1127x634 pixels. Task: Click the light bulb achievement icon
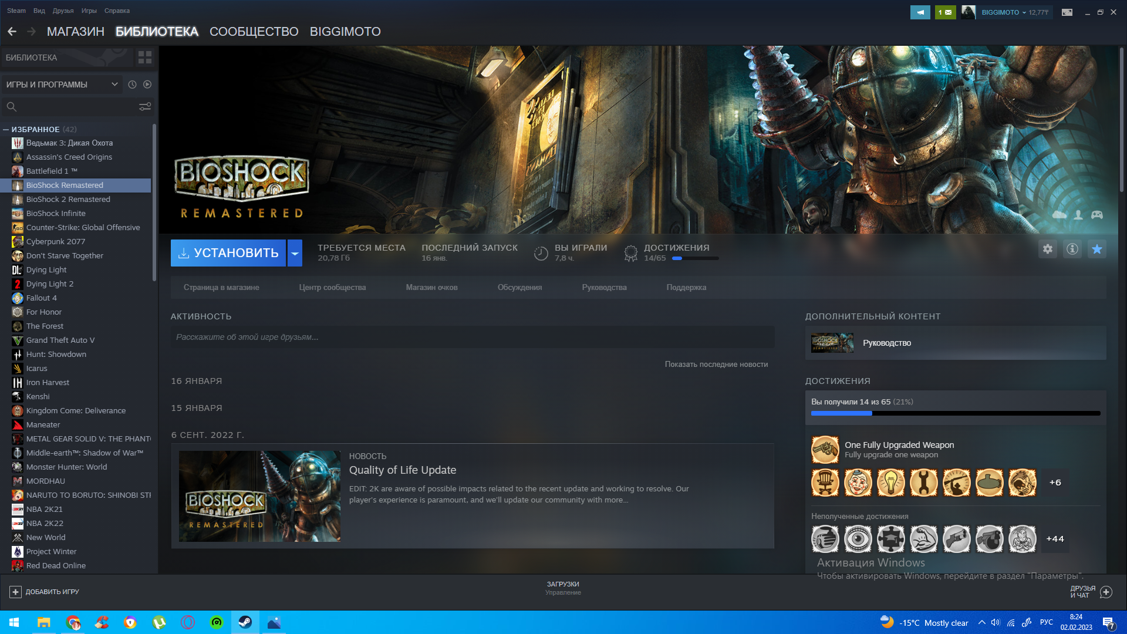(x=890, y=483)
